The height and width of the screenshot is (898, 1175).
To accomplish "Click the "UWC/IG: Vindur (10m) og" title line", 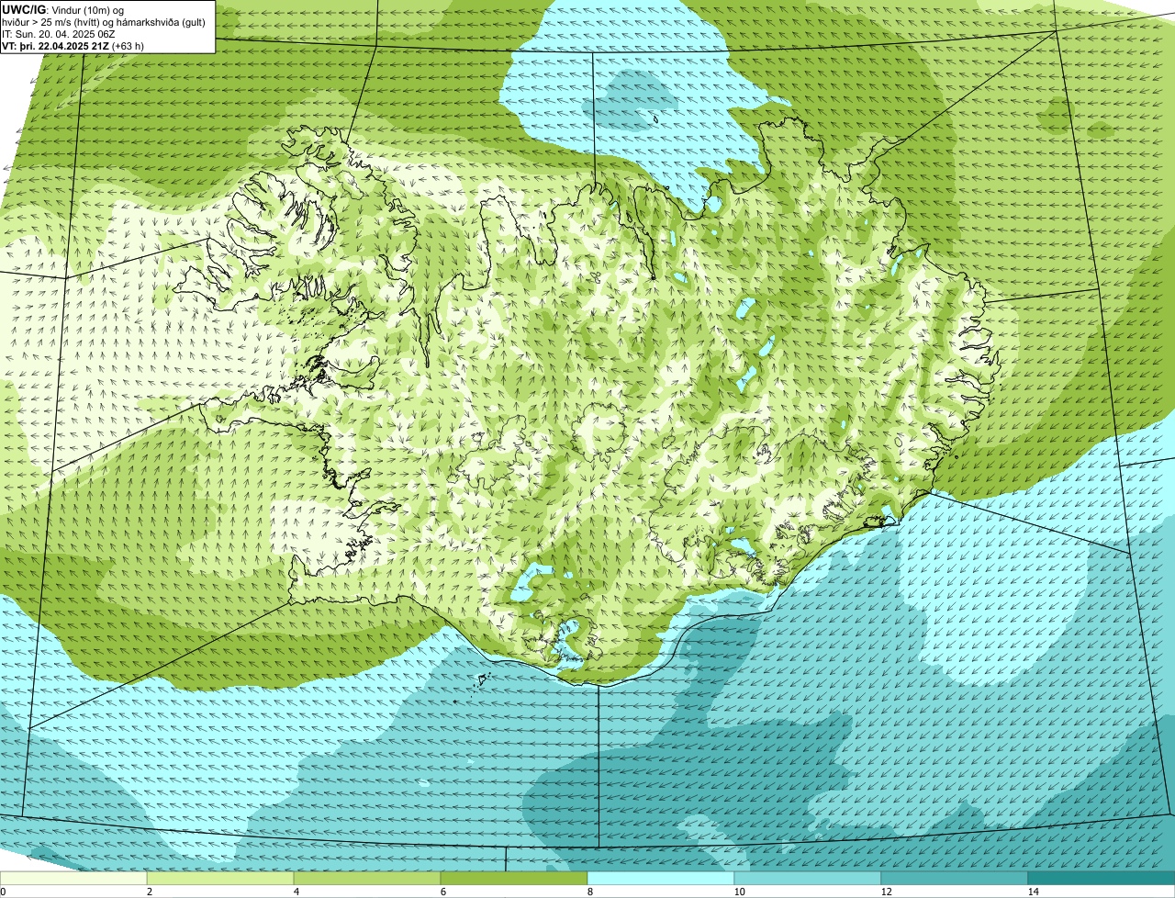I will tap(62, 10).
